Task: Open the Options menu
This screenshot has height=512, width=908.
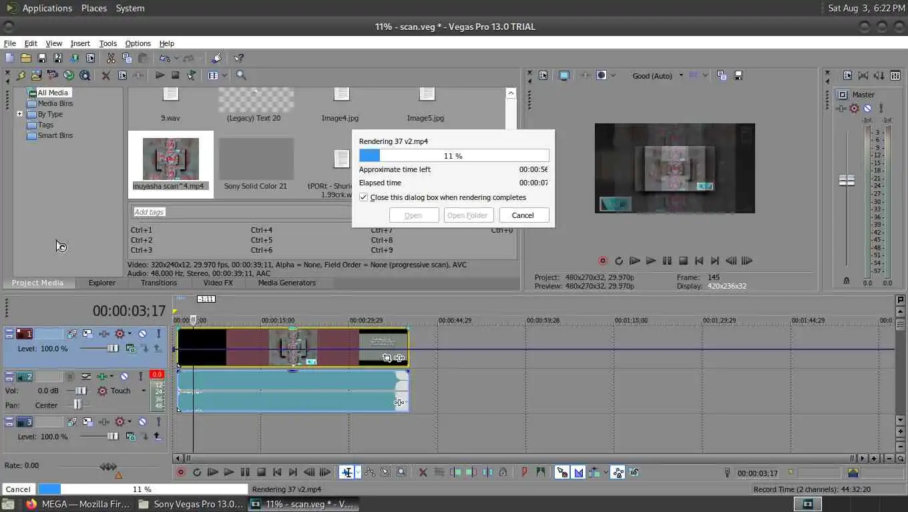Action: point(138,43)
